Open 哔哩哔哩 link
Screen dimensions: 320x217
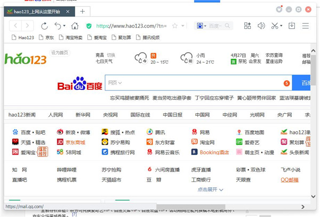(67, 170)
